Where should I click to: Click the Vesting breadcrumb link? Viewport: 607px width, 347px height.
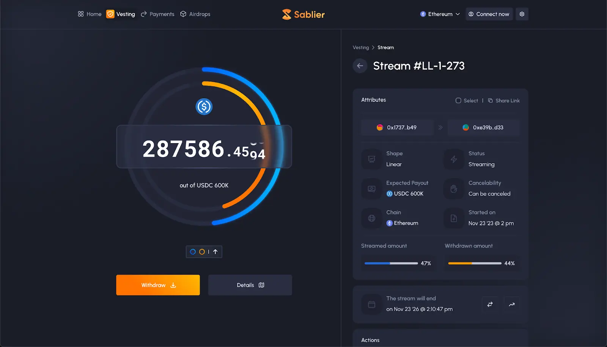(361, 47)
